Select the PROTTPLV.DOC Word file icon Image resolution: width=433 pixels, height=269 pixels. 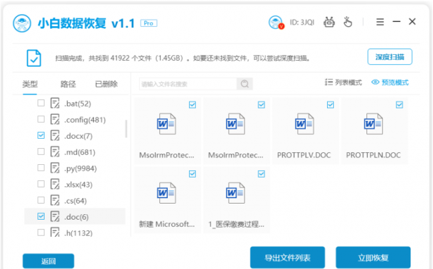[x=304, y=123]
